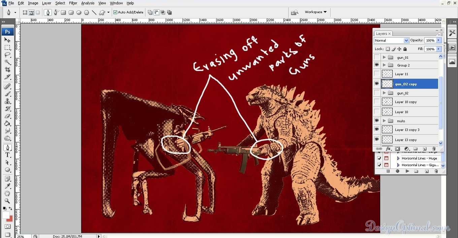458x238 pixels.
Task: Select the Move tool in the toolbox
Action: (7, 40)
